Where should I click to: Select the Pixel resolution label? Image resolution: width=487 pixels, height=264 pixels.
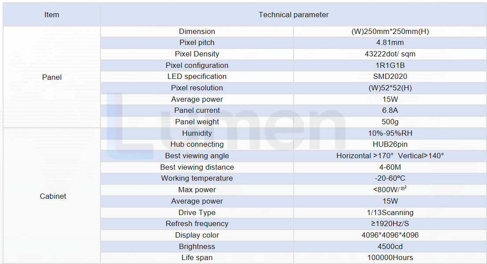[197, 88]
